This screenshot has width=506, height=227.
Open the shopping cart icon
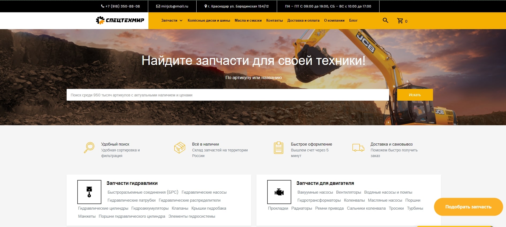coord(400,21)
